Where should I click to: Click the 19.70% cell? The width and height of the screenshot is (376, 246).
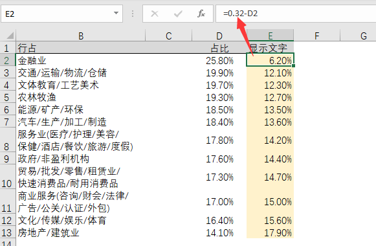coord(219,85)
